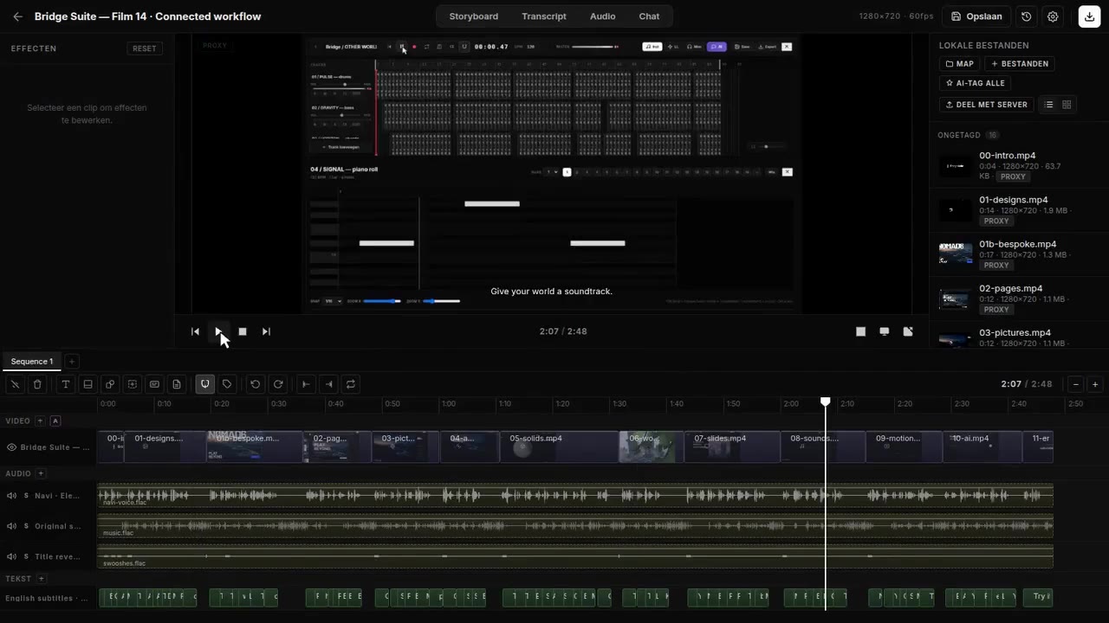Skip to the end of the sequence
Image resolution: width=1109 pixels, height=623 pixels.
[266, 331]
